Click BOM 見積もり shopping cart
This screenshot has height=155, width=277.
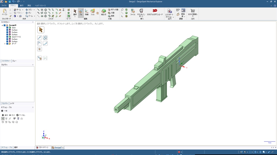(x=193, y=13)
